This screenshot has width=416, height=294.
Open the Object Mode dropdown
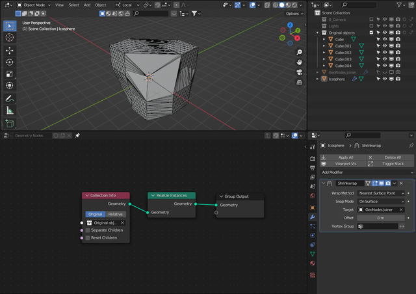coord(34,5)
